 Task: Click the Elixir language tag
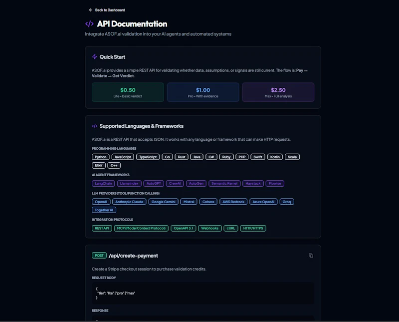98,165
